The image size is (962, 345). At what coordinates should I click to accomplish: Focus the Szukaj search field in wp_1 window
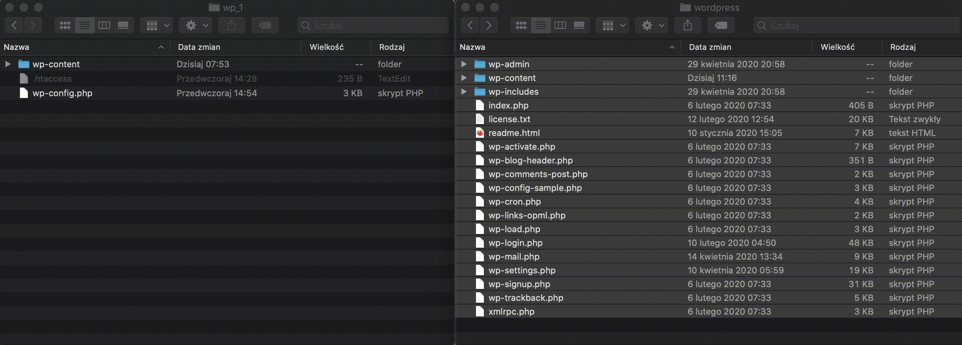coord(373,25)
